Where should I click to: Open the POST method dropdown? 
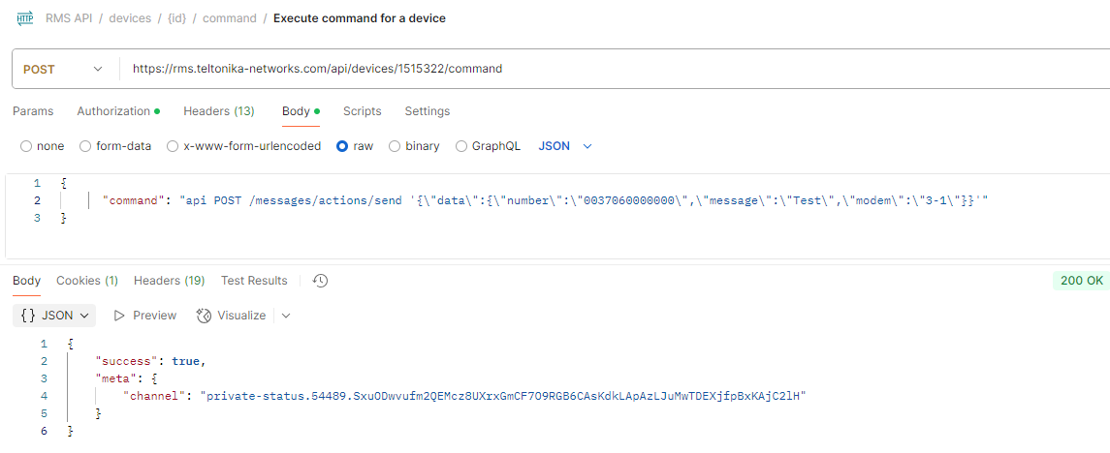click(63, 70)
